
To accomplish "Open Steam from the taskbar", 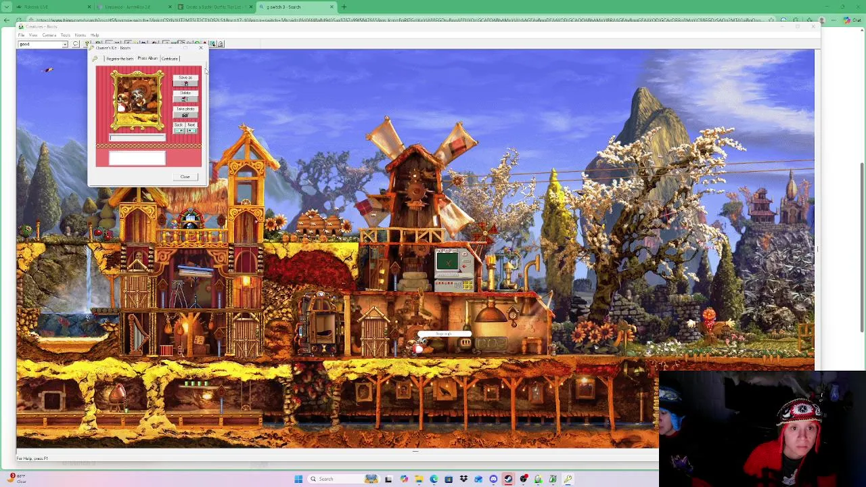I will click(x=508, y=479).
